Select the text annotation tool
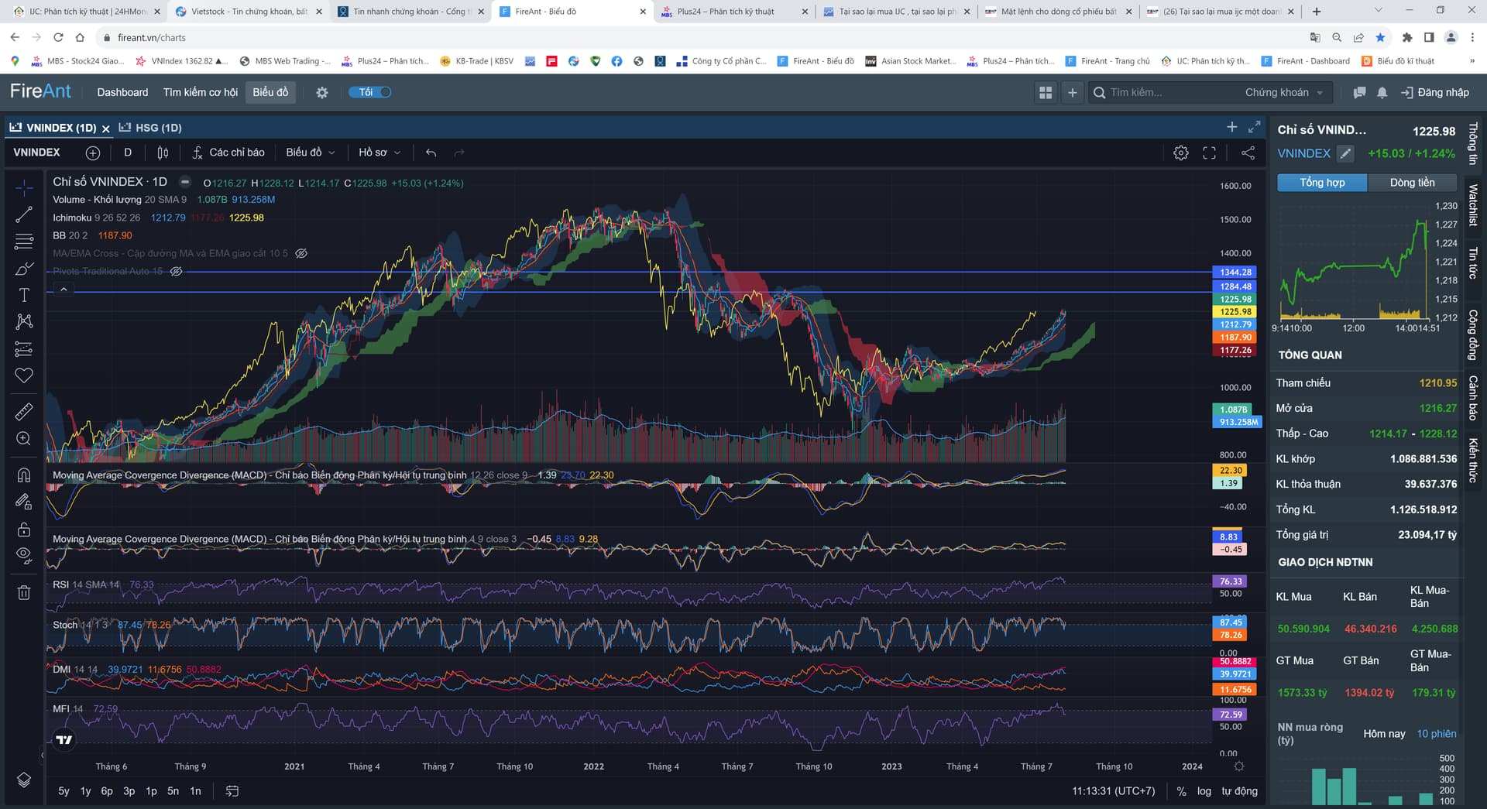 [24, 295]
